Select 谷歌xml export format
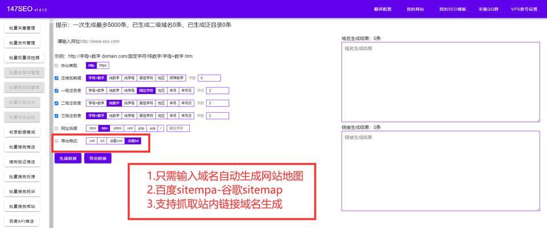This screenshot has width=547, height=228. 116,141
